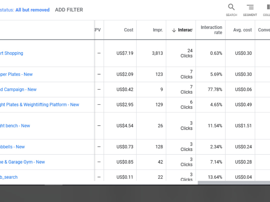The height and width of the screenshot is (202, 270).
Task: Select impressions value 129
Action: 159,105
